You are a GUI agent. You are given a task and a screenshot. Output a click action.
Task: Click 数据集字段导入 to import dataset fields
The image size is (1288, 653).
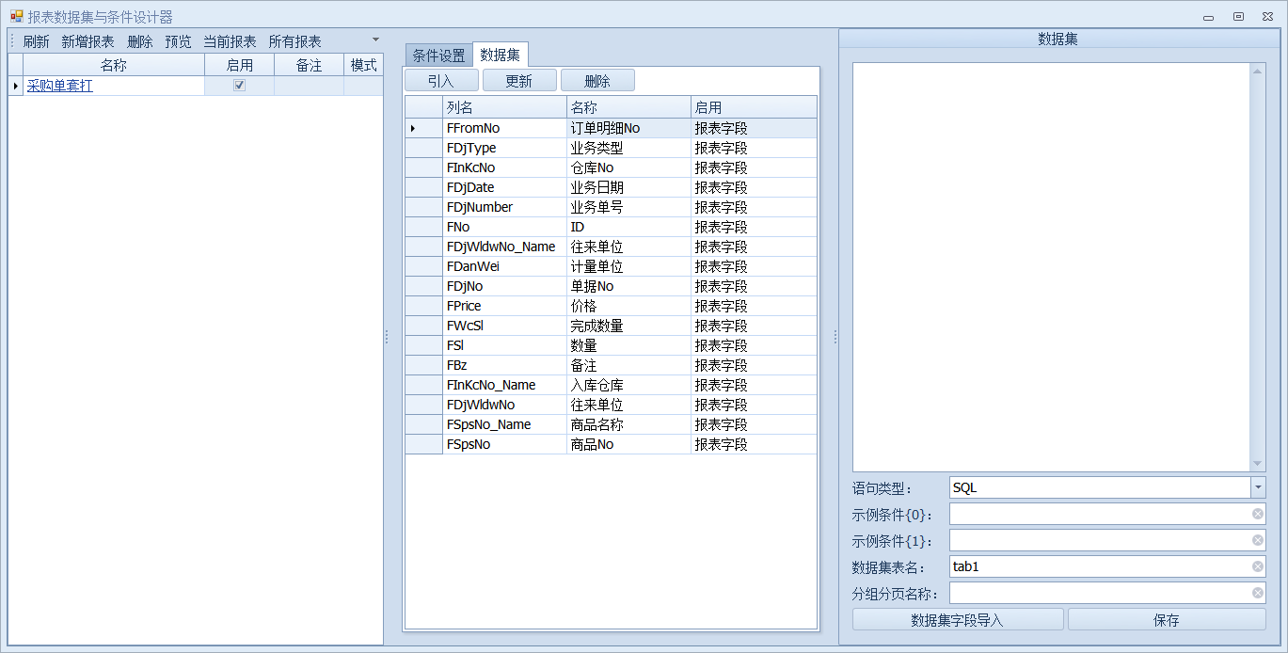coord(956,618)
